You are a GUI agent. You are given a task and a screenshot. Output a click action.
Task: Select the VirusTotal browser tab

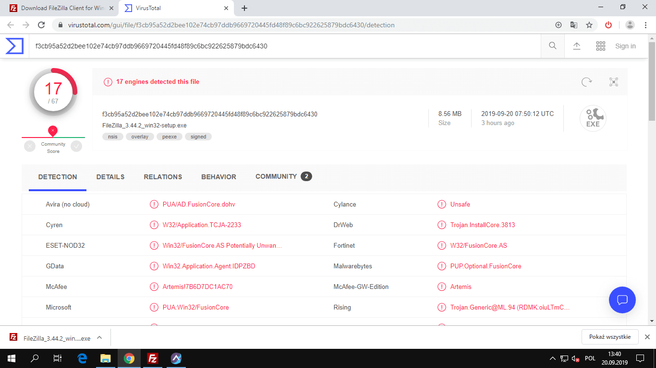point(175,8)
